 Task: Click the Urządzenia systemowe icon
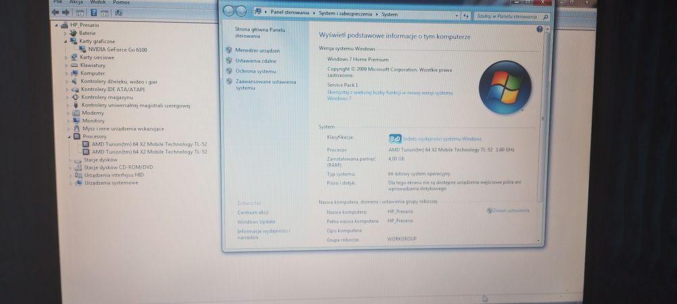79,183
